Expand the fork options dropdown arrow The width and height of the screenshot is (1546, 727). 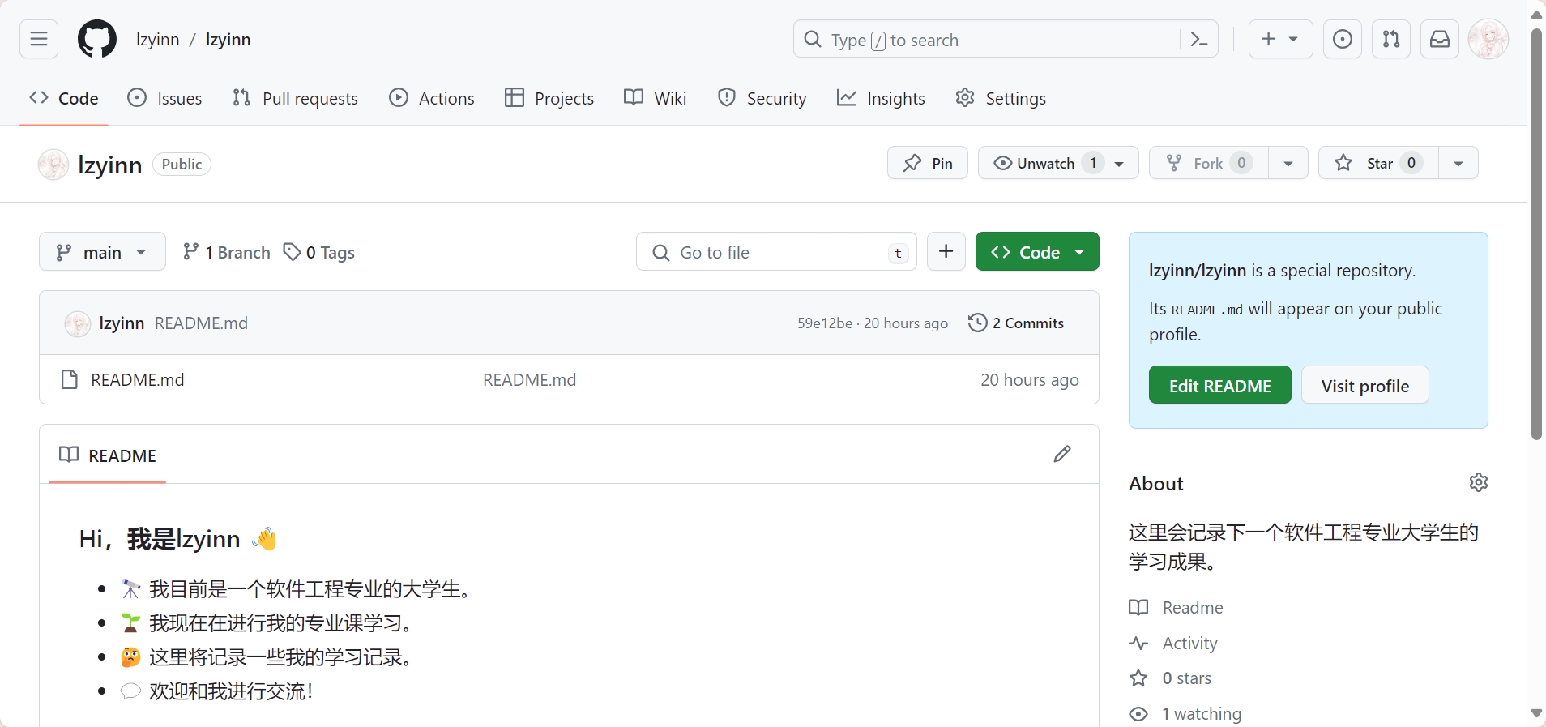(x=1288, y=163)
